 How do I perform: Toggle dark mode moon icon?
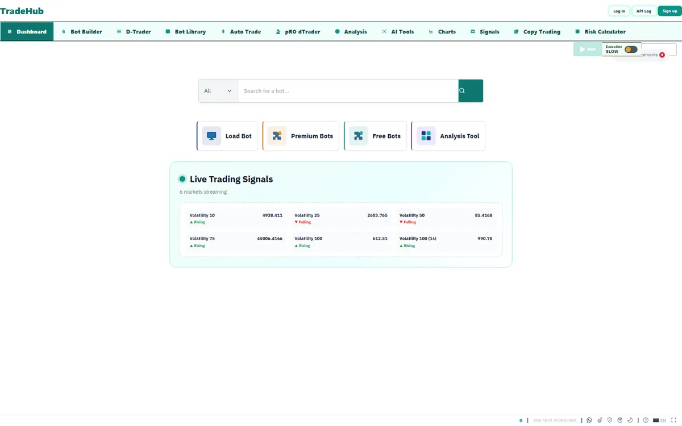tap(630, 420)
